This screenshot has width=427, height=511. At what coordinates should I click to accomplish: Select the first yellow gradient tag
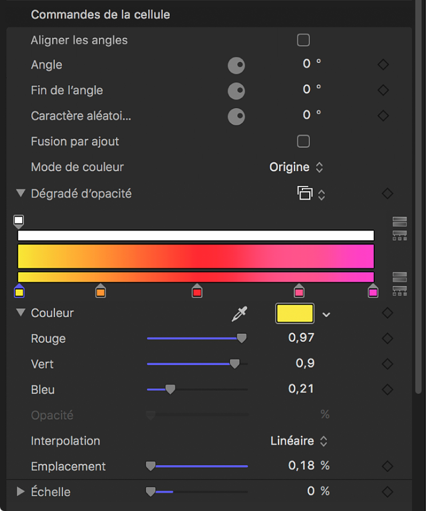[x=19, y=292]
